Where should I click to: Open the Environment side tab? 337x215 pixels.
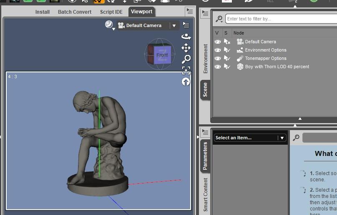(206, 59)
